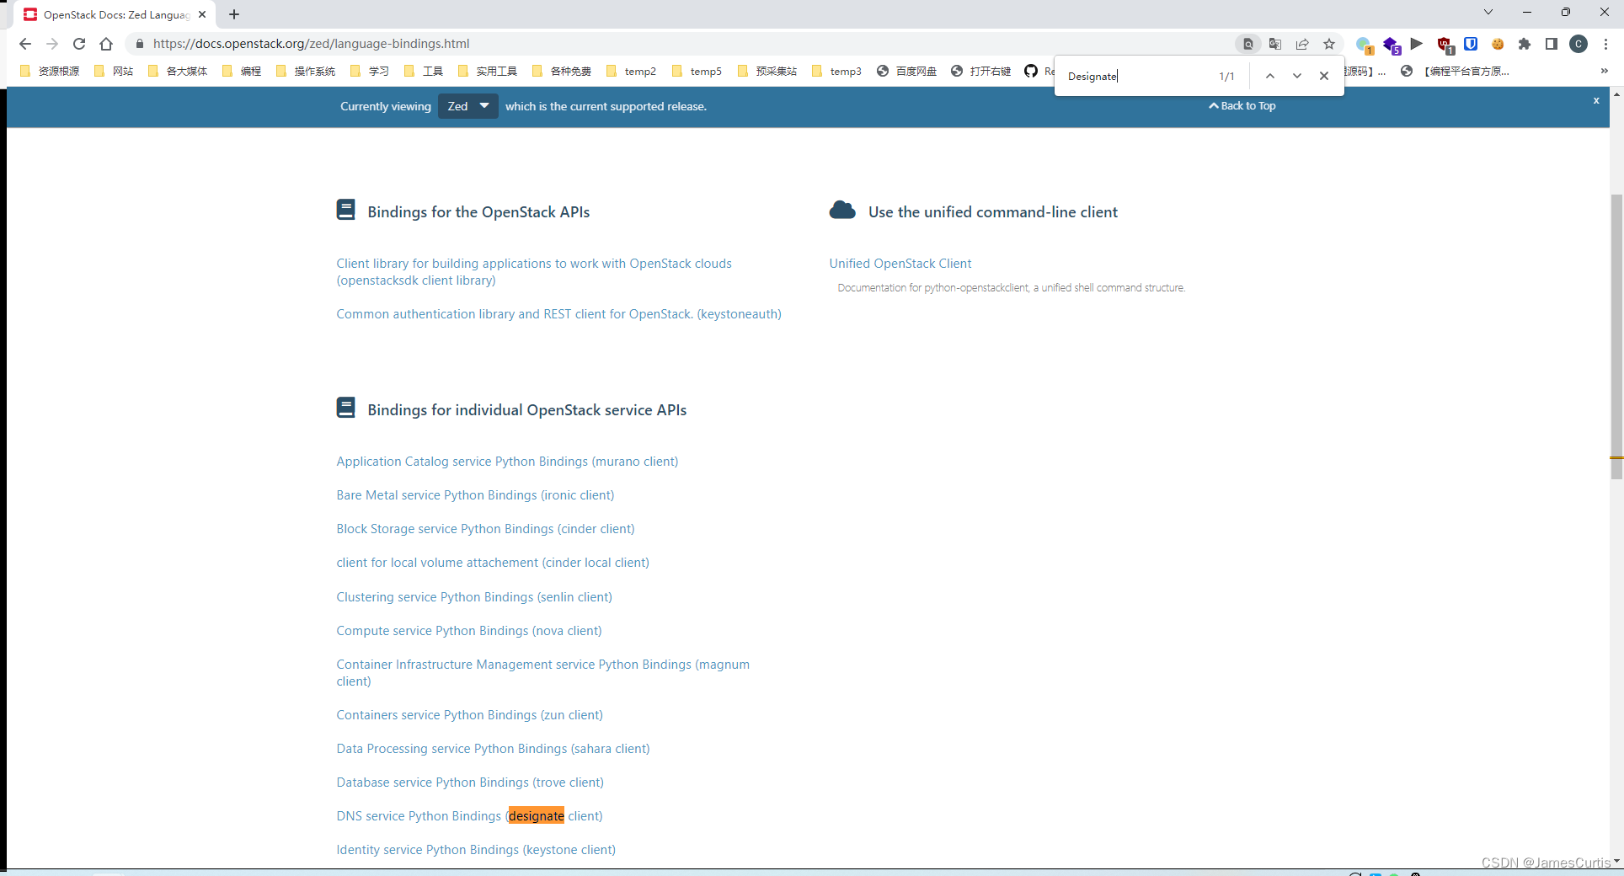This screenshot has height=876, width=1624.
Task: Open the murano client bindings link
Action: (507, 461)
